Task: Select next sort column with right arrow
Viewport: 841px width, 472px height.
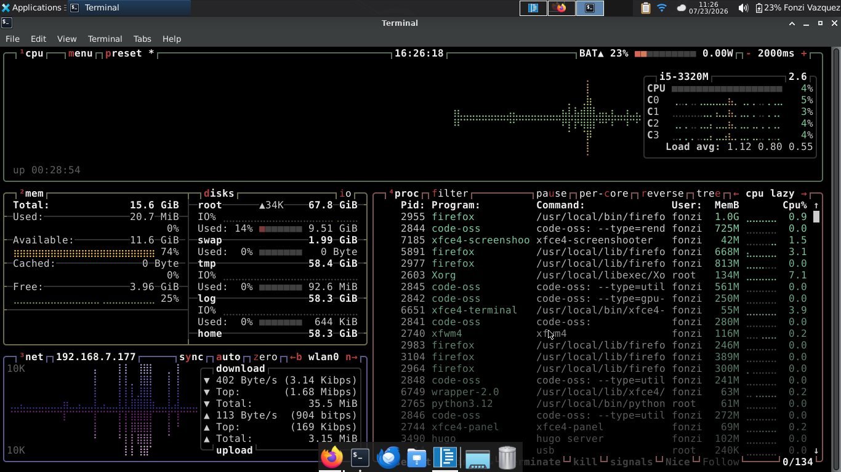Action: click(804, 194)
